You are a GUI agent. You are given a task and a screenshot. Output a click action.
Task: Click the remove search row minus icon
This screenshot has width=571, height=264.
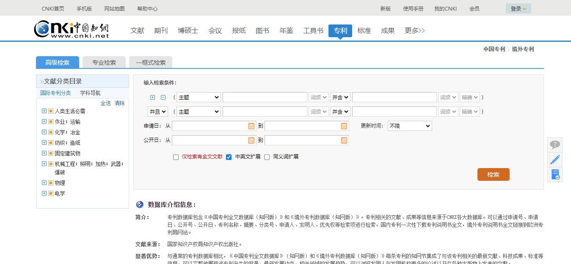tap(163, 97)
